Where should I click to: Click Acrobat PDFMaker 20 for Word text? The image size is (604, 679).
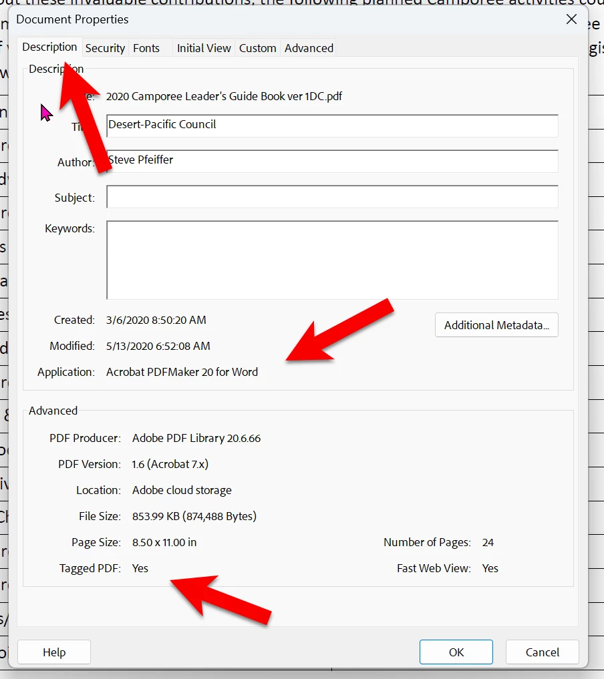[x=182, y=372]
